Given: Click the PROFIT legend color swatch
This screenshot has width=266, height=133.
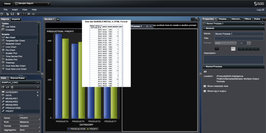Looking at the screenshot, I should pyautogui.click(x=88, y=129).
